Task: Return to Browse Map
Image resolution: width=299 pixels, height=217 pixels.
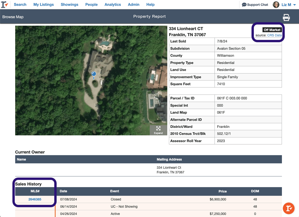Action: click(x=13, y=17)
